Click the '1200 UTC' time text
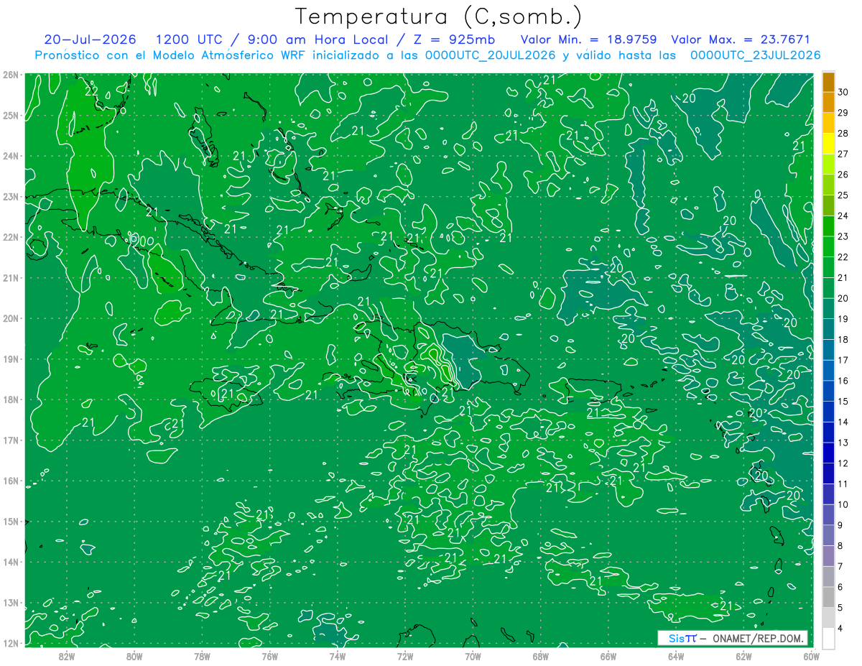 click(x=189, y=40)
